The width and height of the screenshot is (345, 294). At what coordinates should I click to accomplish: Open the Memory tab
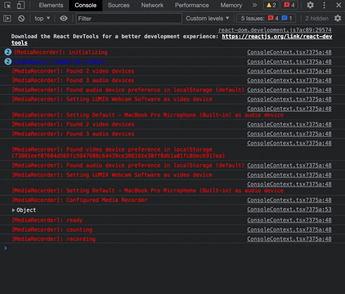(x=231, y=5)
